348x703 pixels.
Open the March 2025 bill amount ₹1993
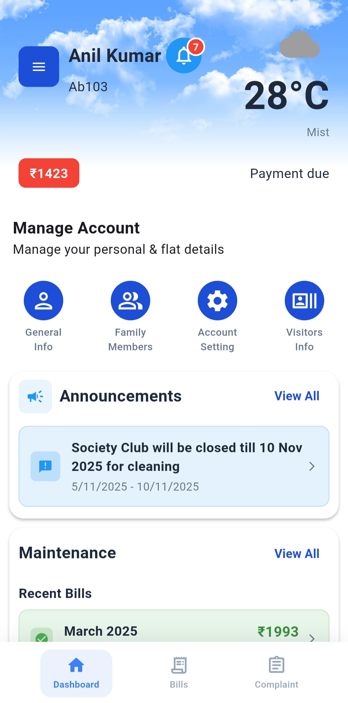278,631
